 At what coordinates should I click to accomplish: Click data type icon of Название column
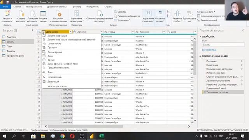(137, 32)
